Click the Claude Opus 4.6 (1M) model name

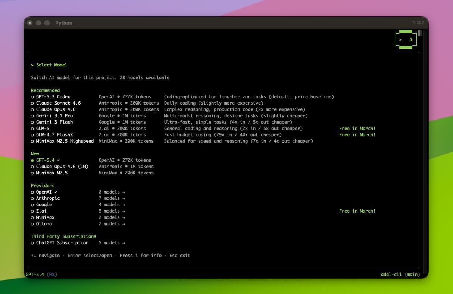point(62,167)
